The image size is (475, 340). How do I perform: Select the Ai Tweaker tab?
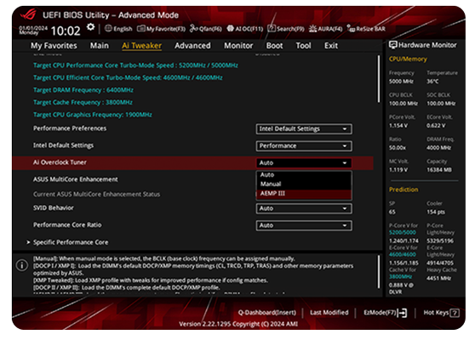coord(142,46)
